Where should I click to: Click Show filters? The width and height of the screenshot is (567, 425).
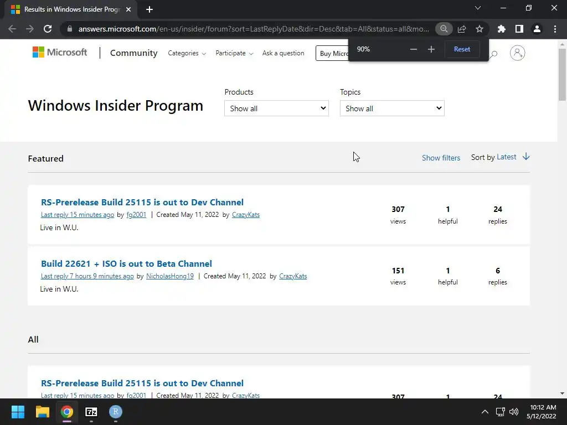pos(441,158)
